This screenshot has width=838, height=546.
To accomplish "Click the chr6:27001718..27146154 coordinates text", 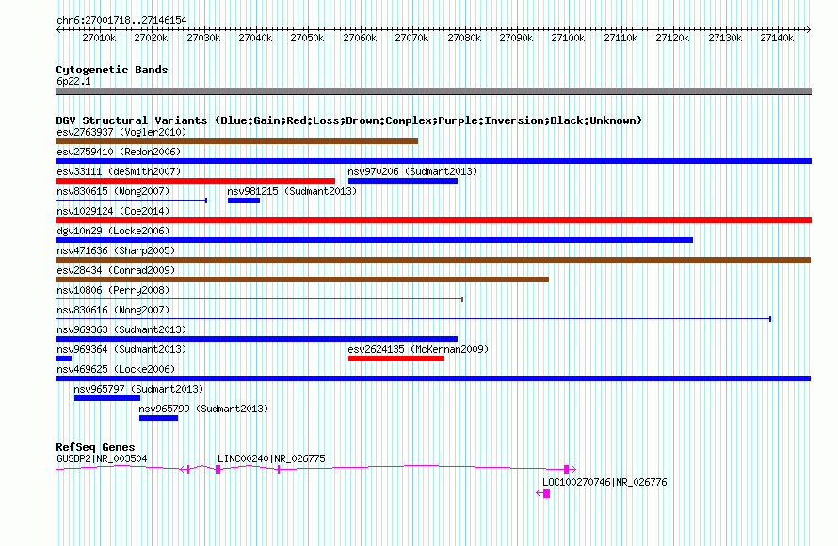I will pos(121,20).
